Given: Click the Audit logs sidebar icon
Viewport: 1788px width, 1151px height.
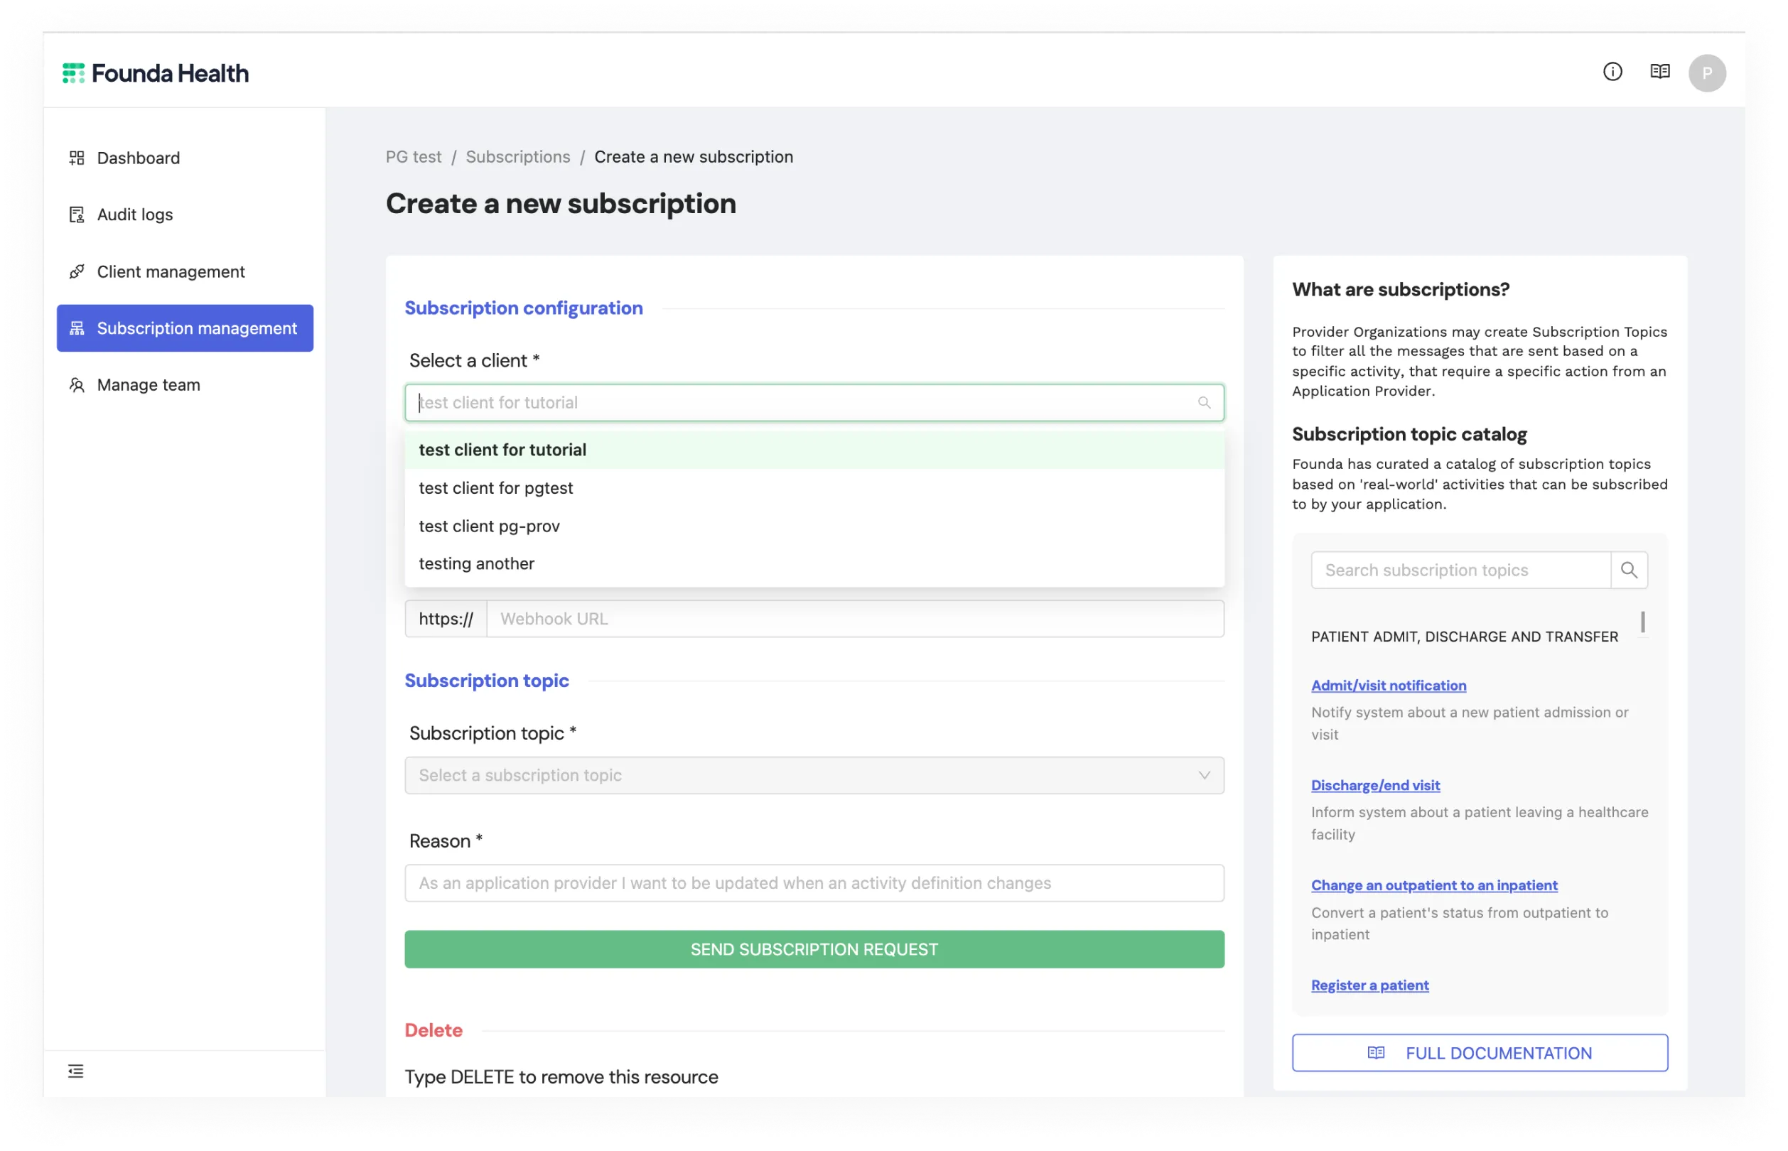Looking at the screenshot, I should coord(76,215).
